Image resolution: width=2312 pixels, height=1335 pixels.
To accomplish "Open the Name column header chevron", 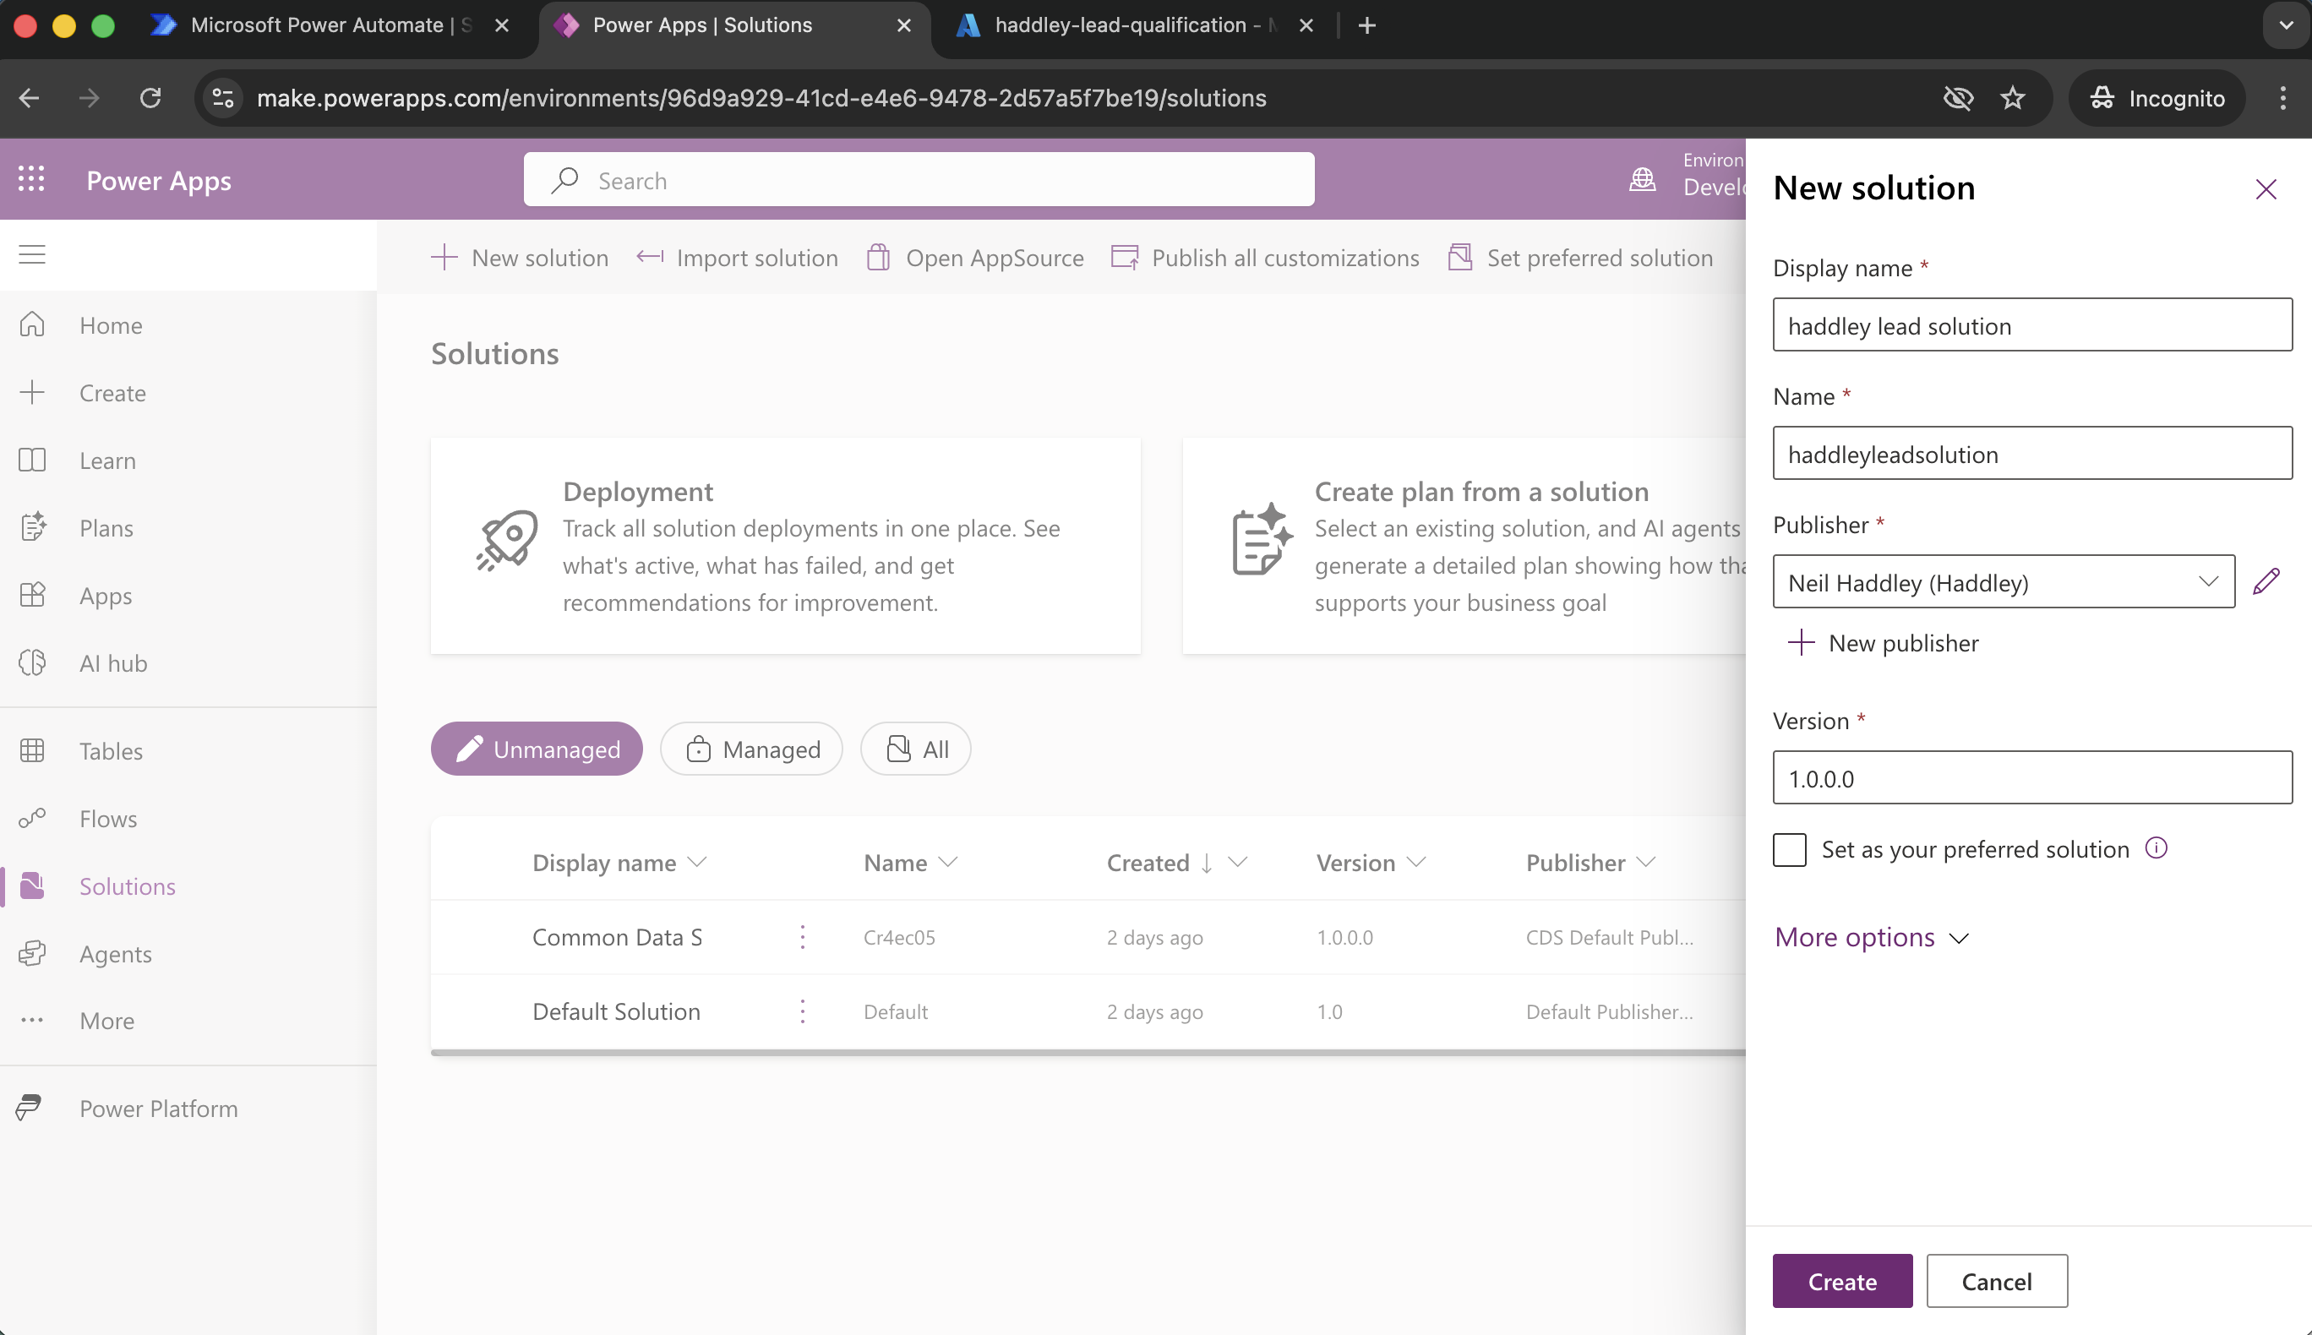I will point(948,862).
